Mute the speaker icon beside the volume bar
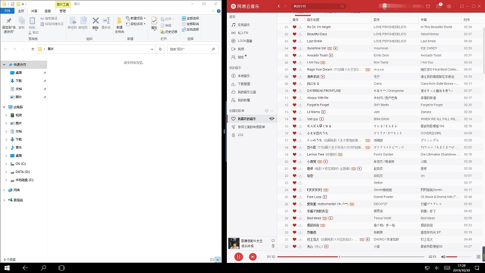 443,257
